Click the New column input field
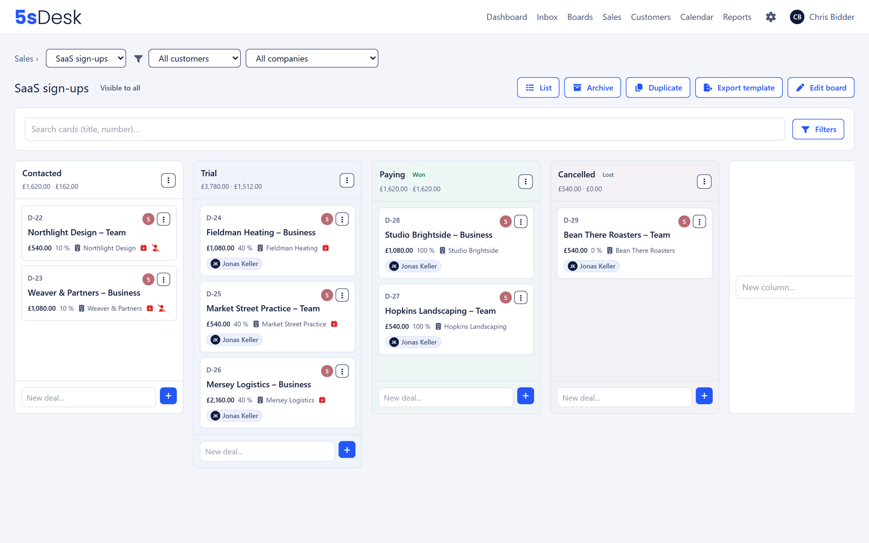This screenshot has width=869, height=543. pos(795,287)
